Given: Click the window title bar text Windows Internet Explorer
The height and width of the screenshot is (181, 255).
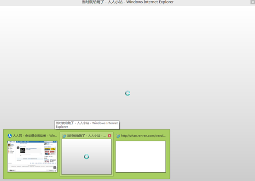Looking at the screenshot, I should coord(127,2).
